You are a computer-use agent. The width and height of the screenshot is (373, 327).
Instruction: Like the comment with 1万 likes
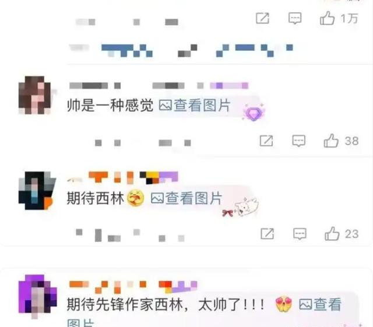[x=327, y=18]
